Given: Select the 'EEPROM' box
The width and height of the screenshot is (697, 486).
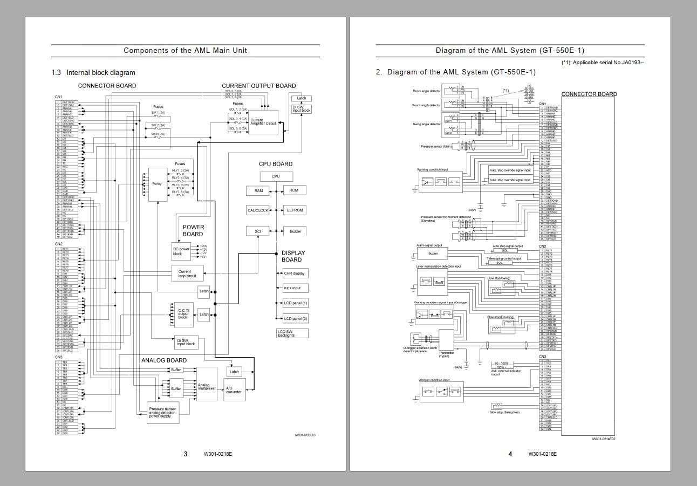Looking at the screenshot, I should coord(295,210).
